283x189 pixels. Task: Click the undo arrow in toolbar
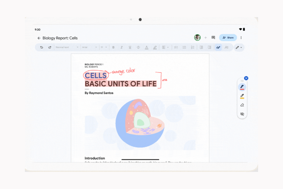[x=41, y=47]
